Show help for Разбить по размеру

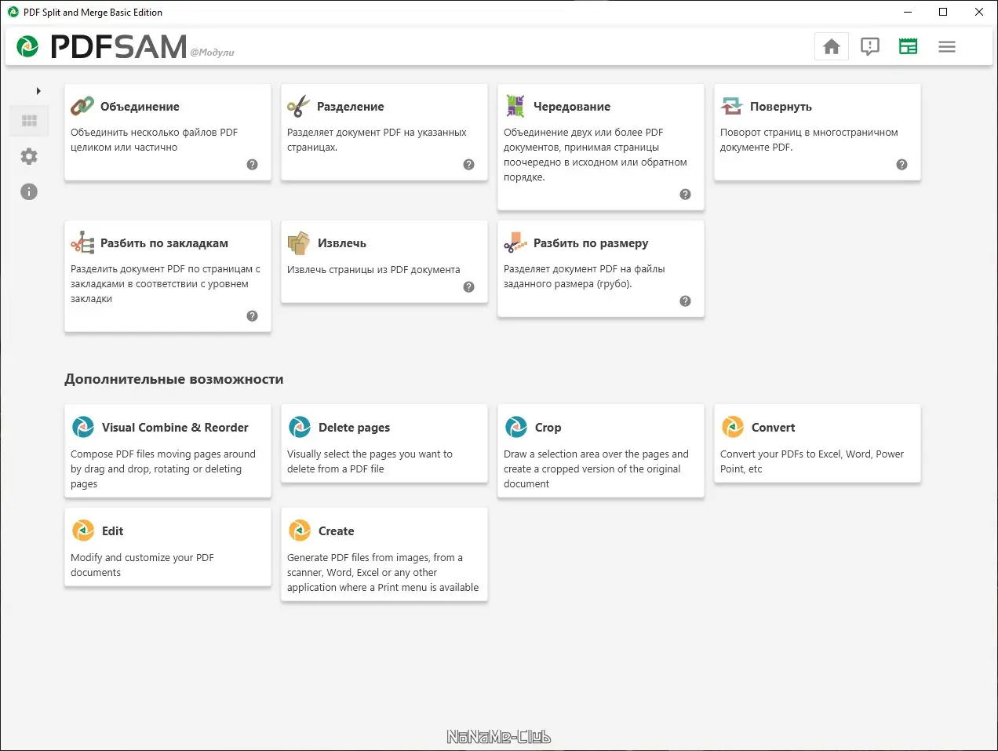pos(685,301)
